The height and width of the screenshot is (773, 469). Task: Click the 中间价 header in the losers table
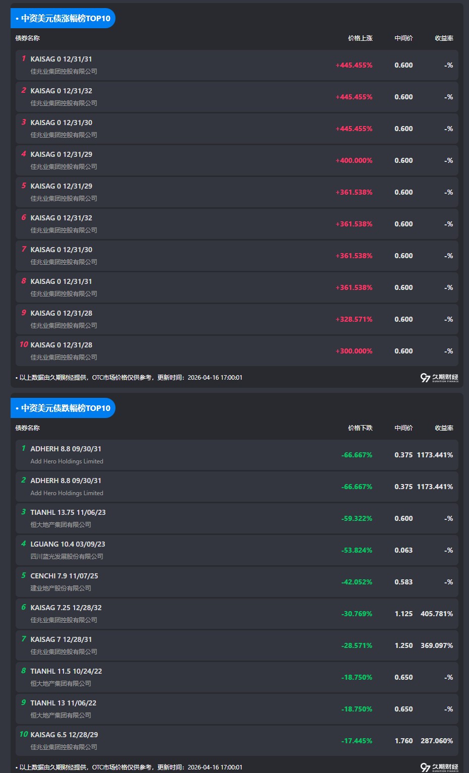(403, 428)
